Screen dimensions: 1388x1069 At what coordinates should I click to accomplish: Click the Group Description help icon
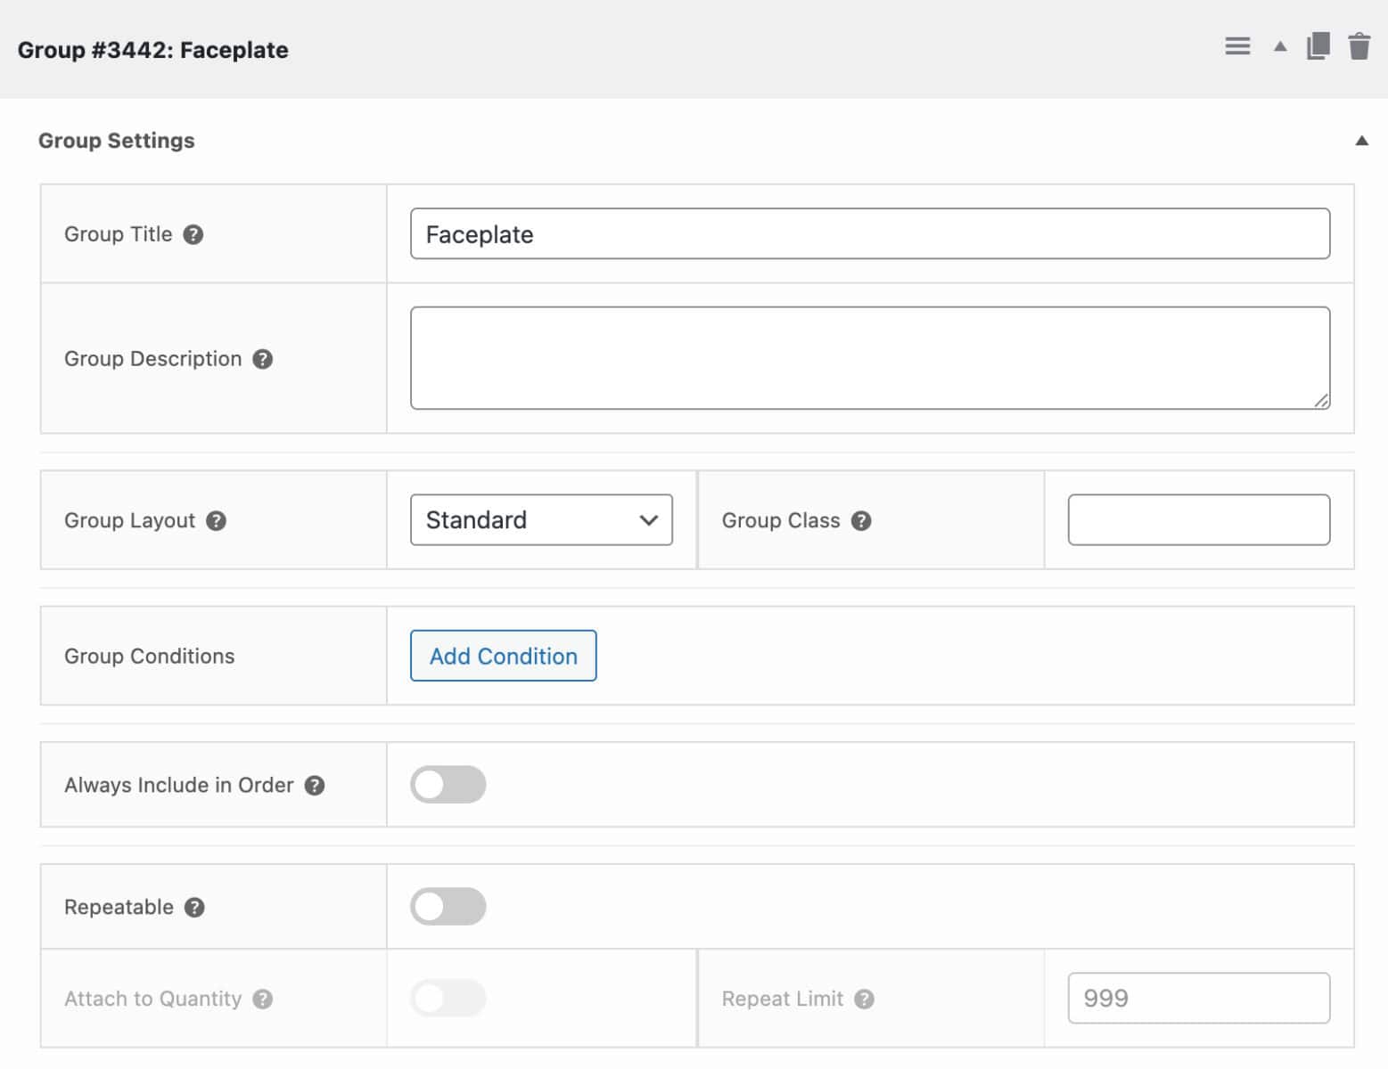click(263, 359)
